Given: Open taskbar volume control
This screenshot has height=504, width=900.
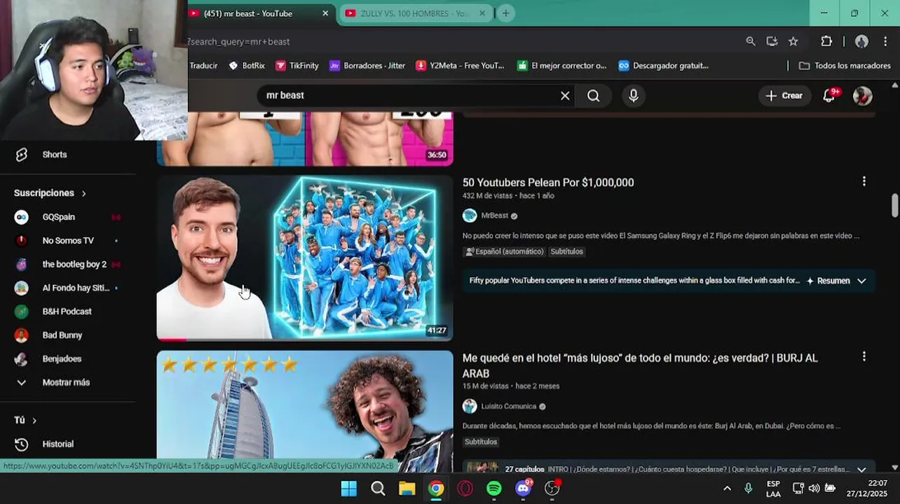Looking at the screenshot, I should (x=814, y=489).
